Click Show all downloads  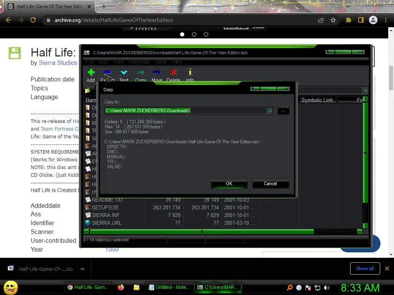click(365, 268)
